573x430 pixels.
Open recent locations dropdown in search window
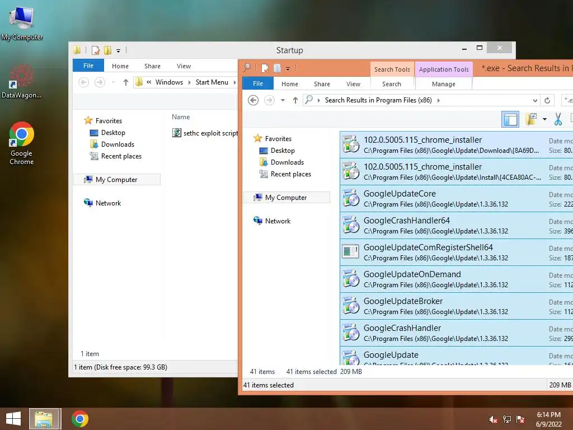pyautogui.click(x=283, y=100)
